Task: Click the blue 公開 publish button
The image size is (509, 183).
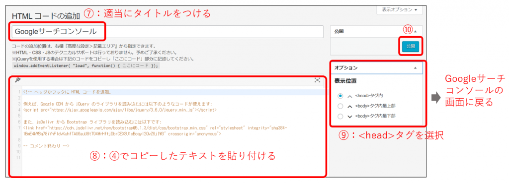Action: (410, 46)
